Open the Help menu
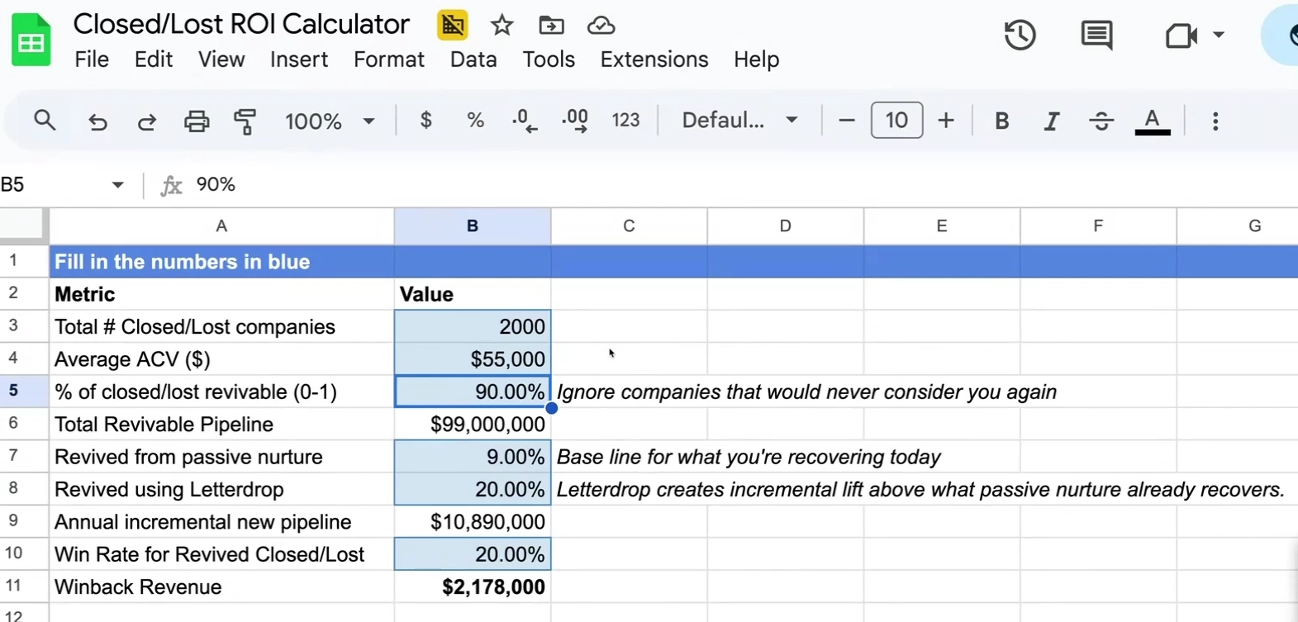The height and width of the screenshot is (622, 1298). pos(757,59)
